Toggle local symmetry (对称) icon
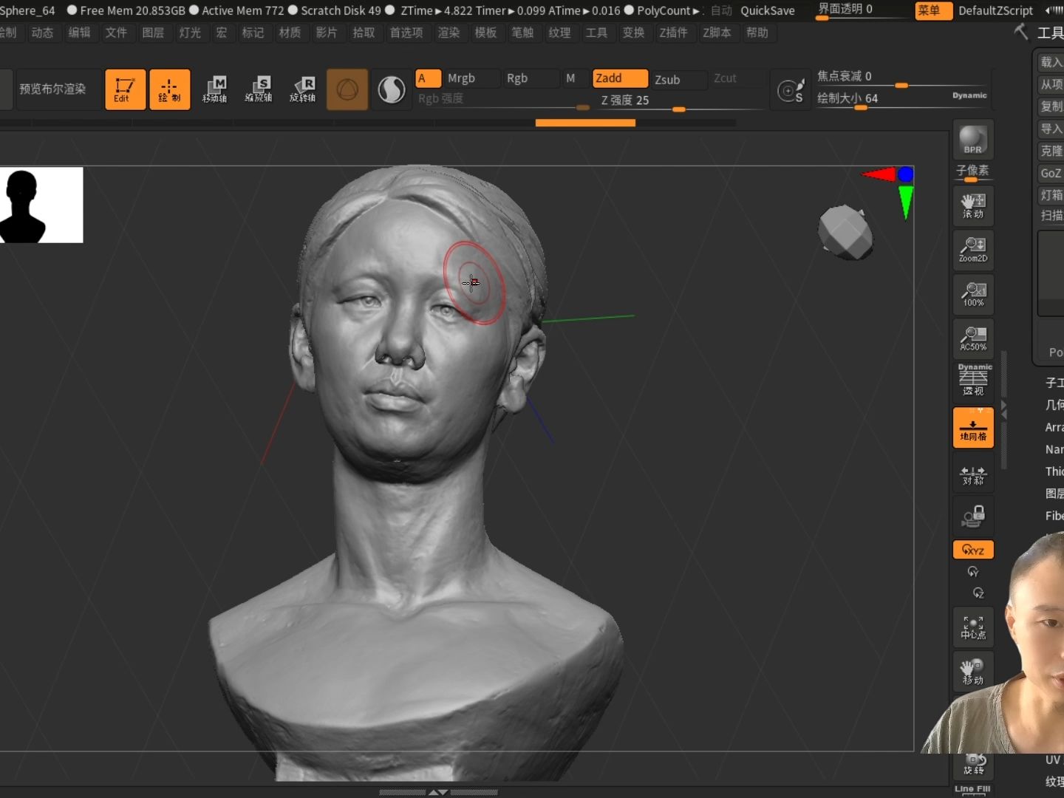Screen dimensions: 1064x798 point(973,474)
